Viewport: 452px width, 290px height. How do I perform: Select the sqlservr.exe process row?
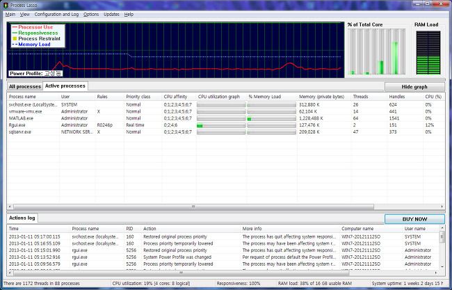(226, 131)
